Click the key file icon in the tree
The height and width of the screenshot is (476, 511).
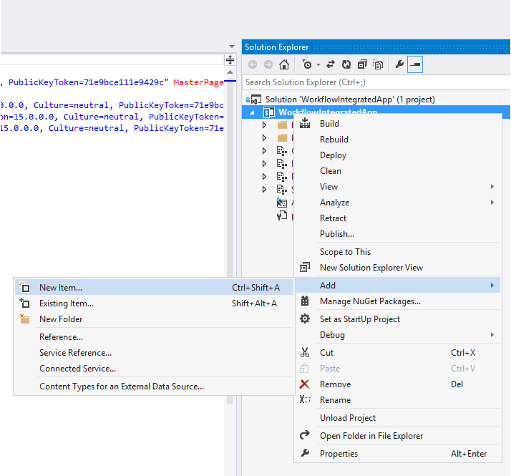(x=282, y=215)
